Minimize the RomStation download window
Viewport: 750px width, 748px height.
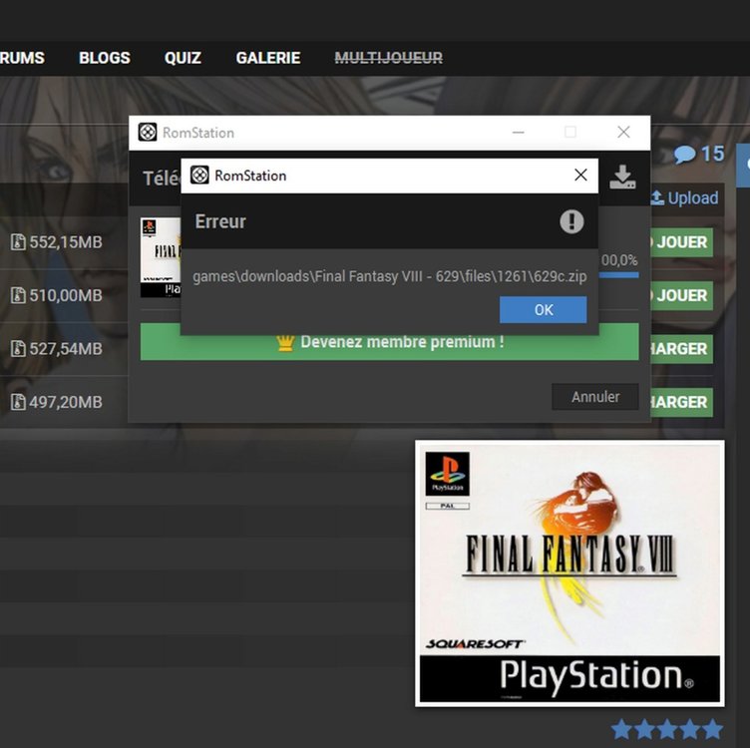tap(518, 132)
